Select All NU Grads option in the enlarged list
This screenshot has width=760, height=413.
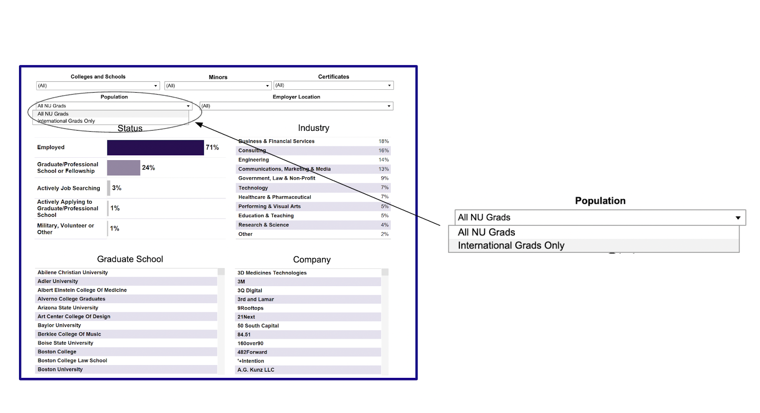click(x=594, y=232)
